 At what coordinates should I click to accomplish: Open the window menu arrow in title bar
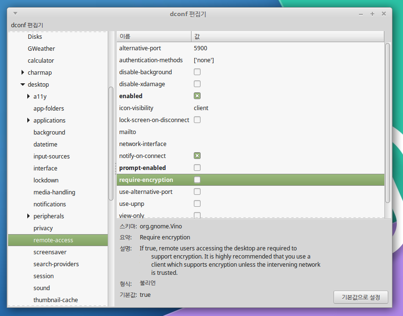(15, 13)
